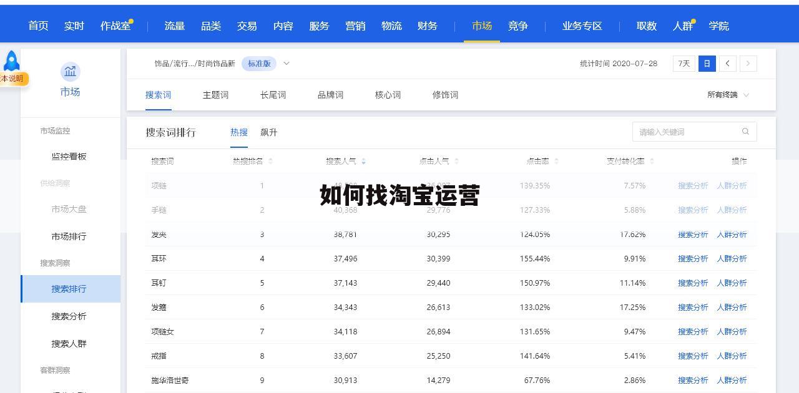Open 搜索分析 link for the 发夹 row
The image size is (799, 393).
[693, 235]
